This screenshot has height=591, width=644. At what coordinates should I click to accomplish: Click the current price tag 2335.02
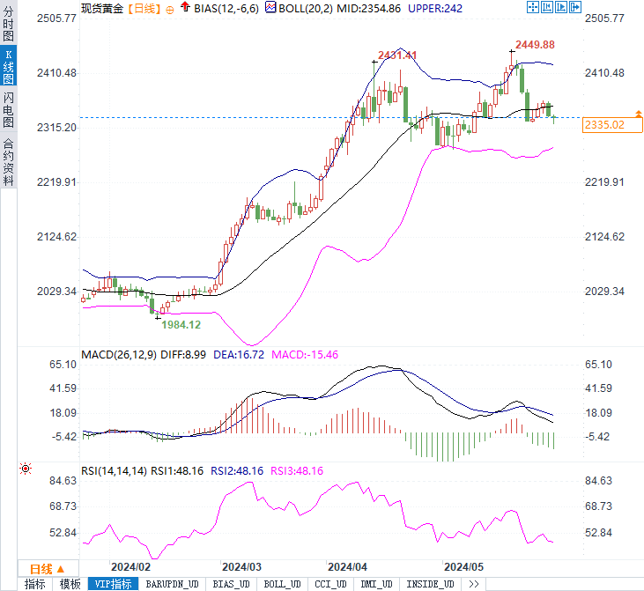click(612, 125)
